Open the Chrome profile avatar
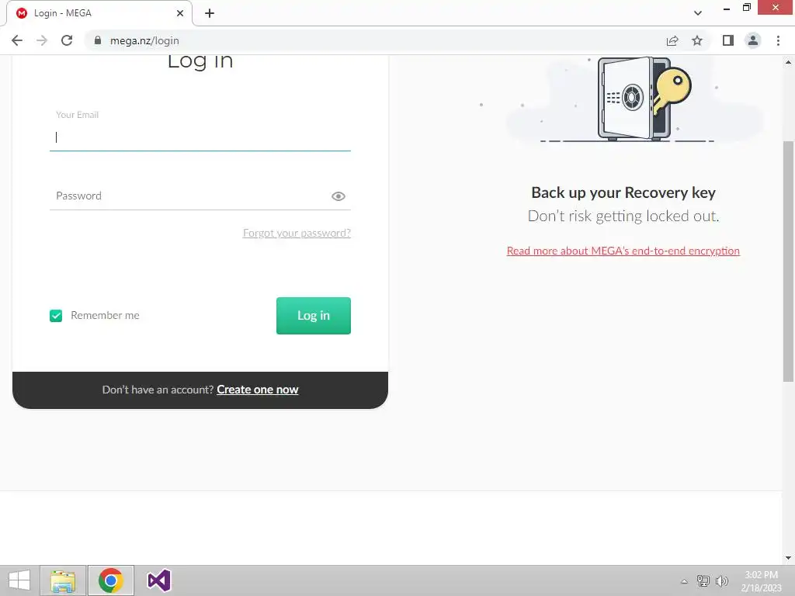The width and height of the screenshot is (795, 596). pyautogui.click(x=753, y=40)
